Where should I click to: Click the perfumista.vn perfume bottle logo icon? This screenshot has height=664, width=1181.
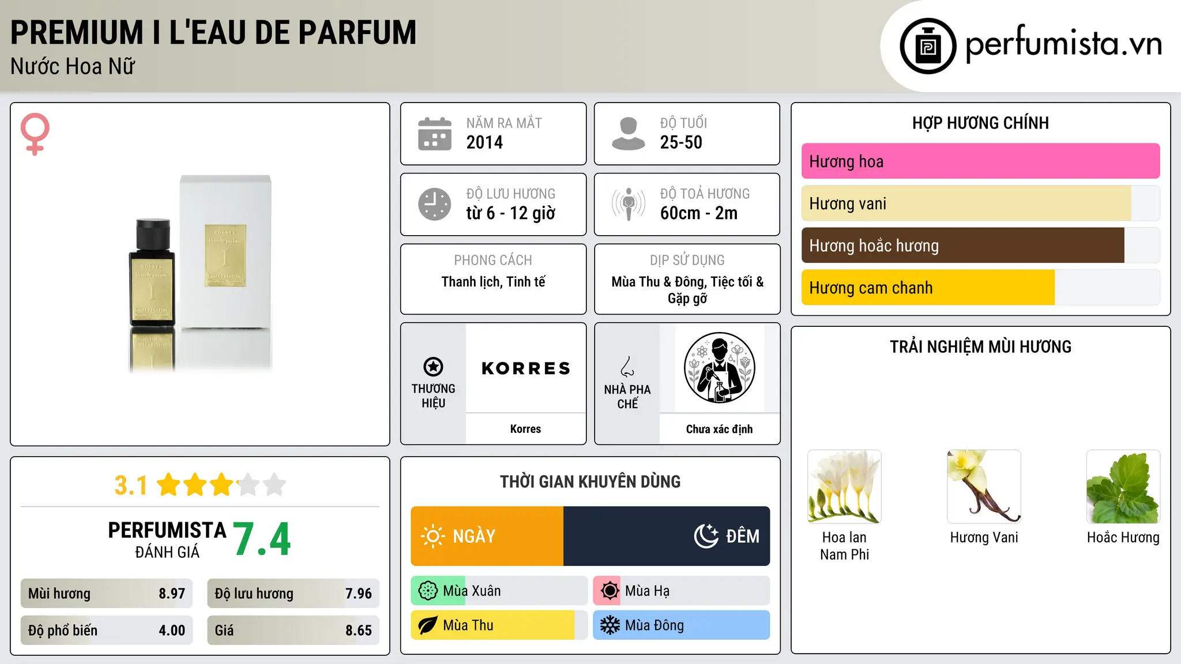[928, 46]
